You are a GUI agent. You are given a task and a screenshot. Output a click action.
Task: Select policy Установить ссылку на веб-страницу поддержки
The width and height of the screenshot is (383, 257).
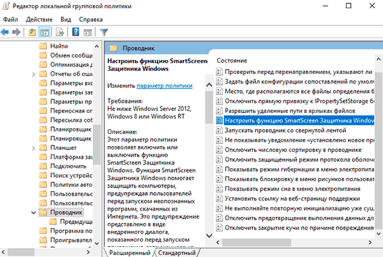[288, 199]
